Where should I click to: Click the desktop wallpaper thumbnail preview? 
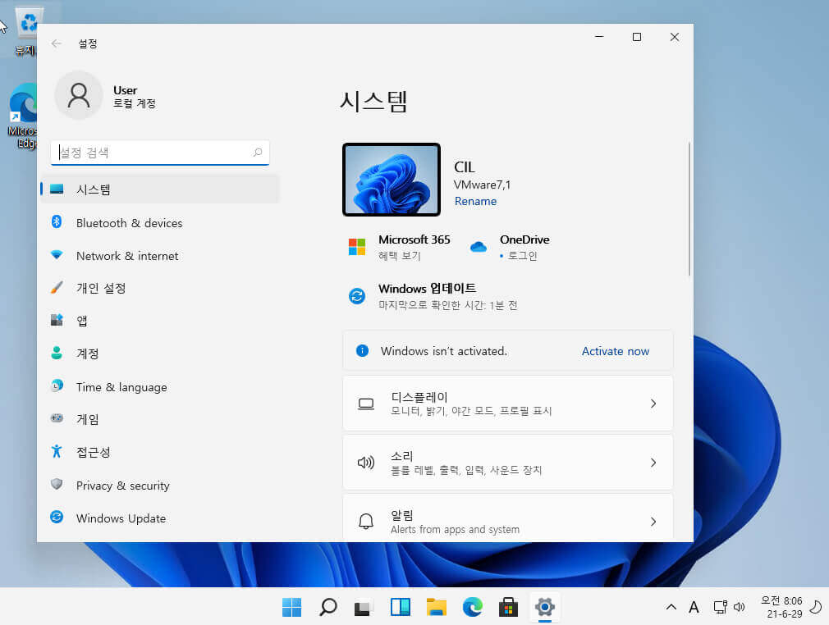coord(392,180)
